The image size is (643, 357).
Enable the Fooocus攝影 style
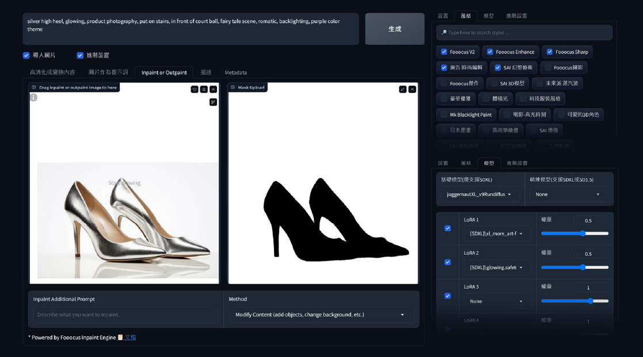tap(548, 68)
